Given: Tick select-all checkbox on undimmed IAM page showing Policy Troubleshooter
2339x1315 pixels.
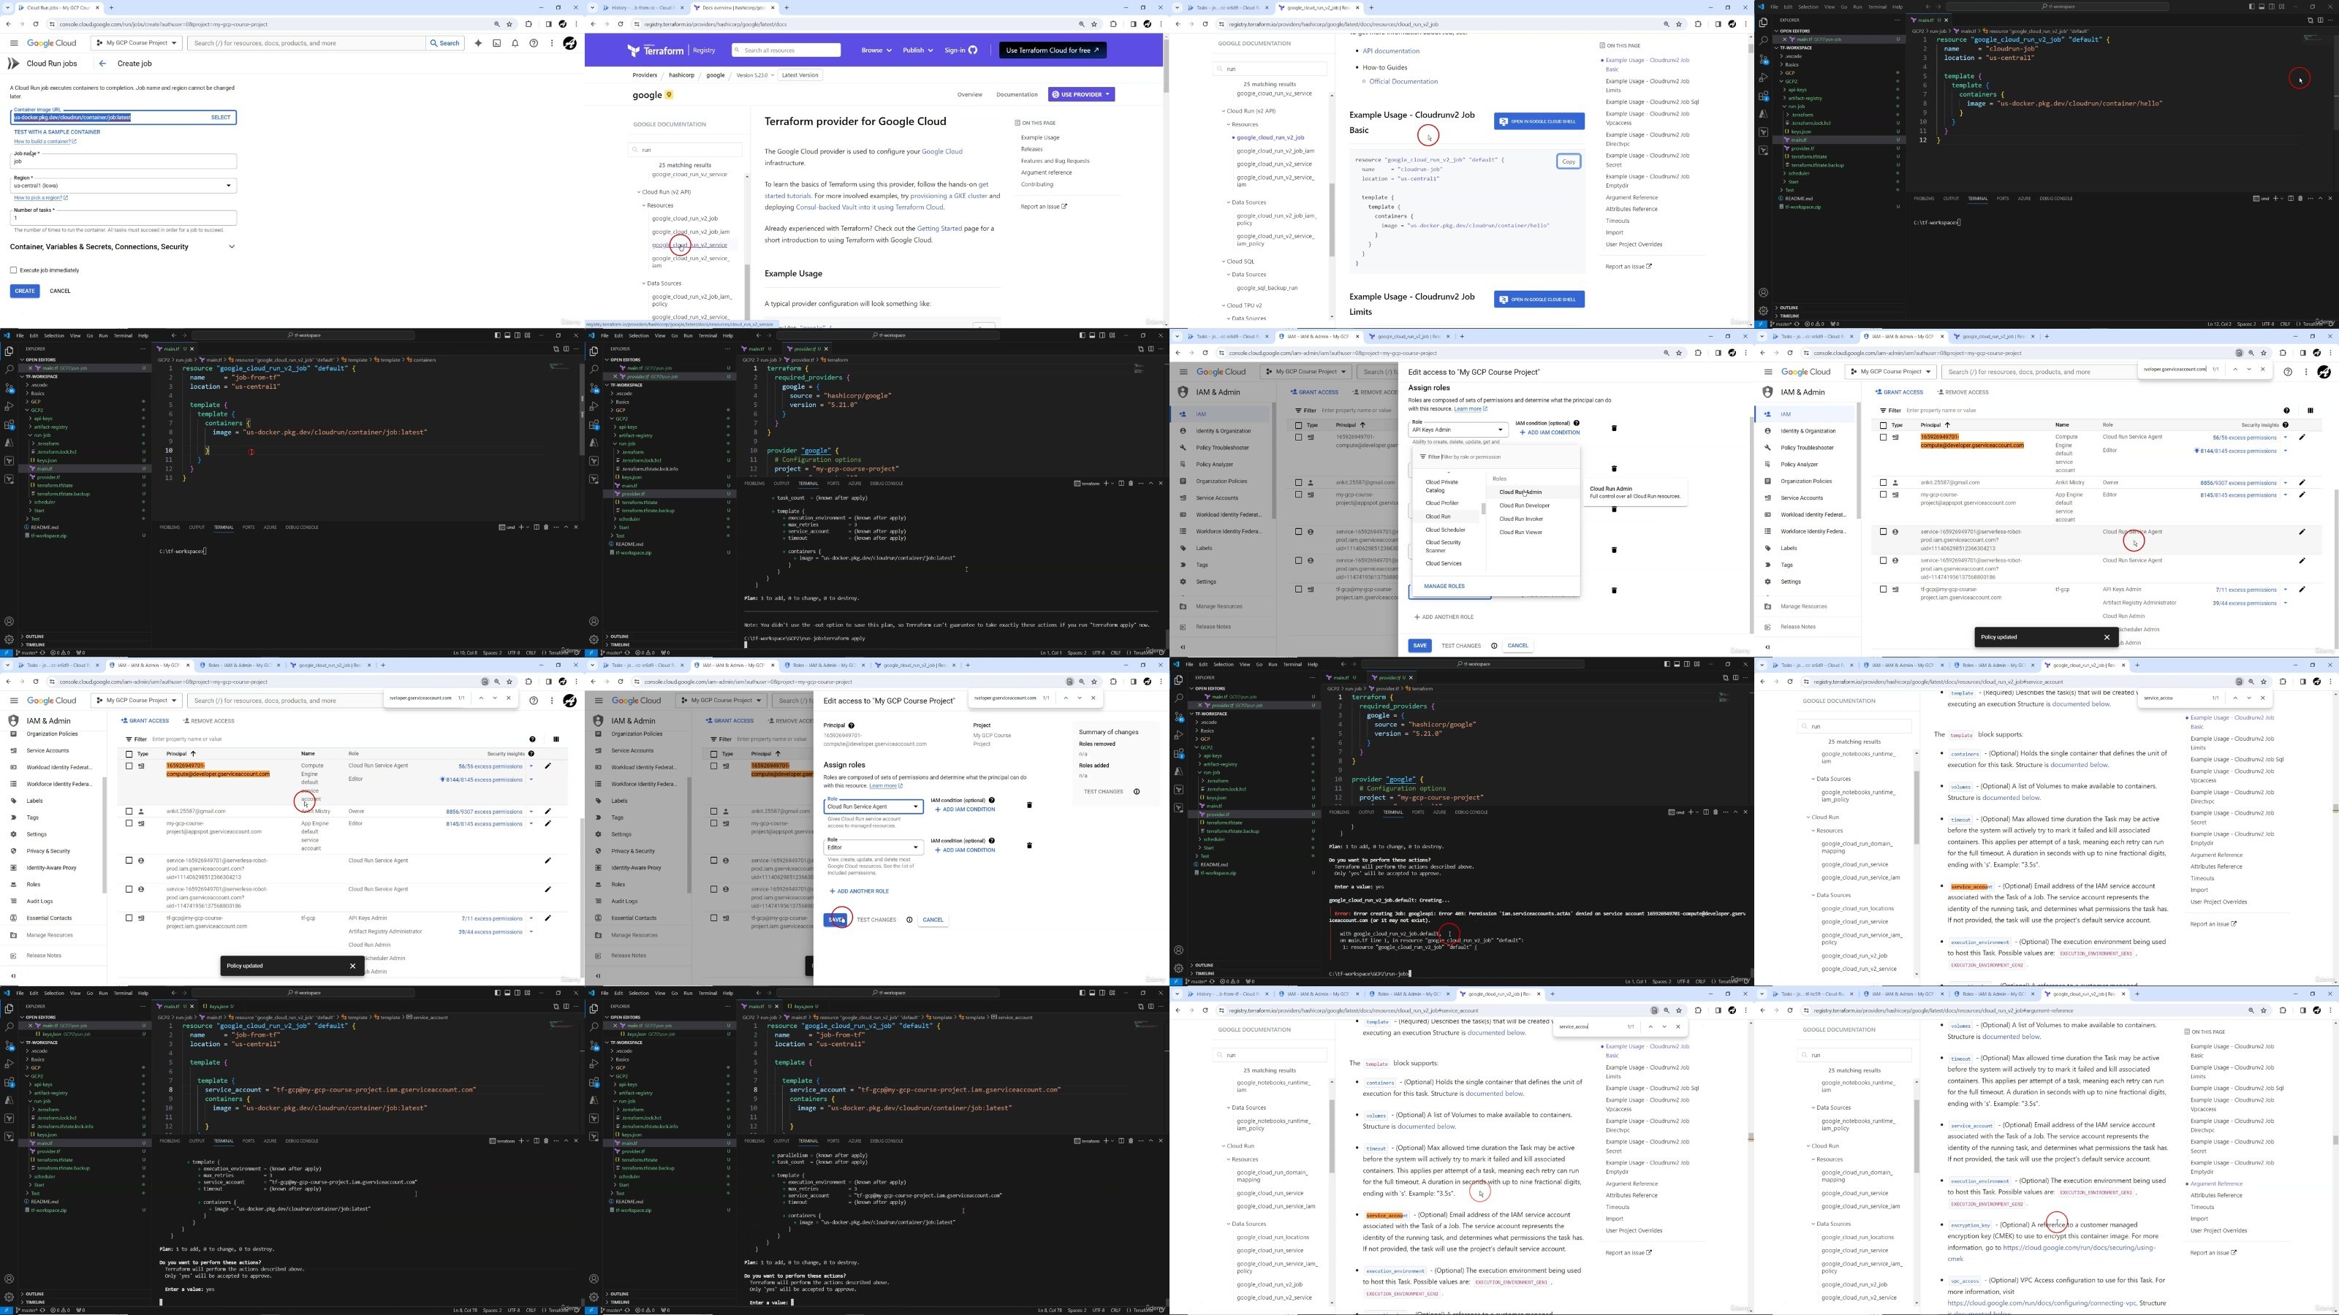Looking at the screenshot, I should (1883, 424).
